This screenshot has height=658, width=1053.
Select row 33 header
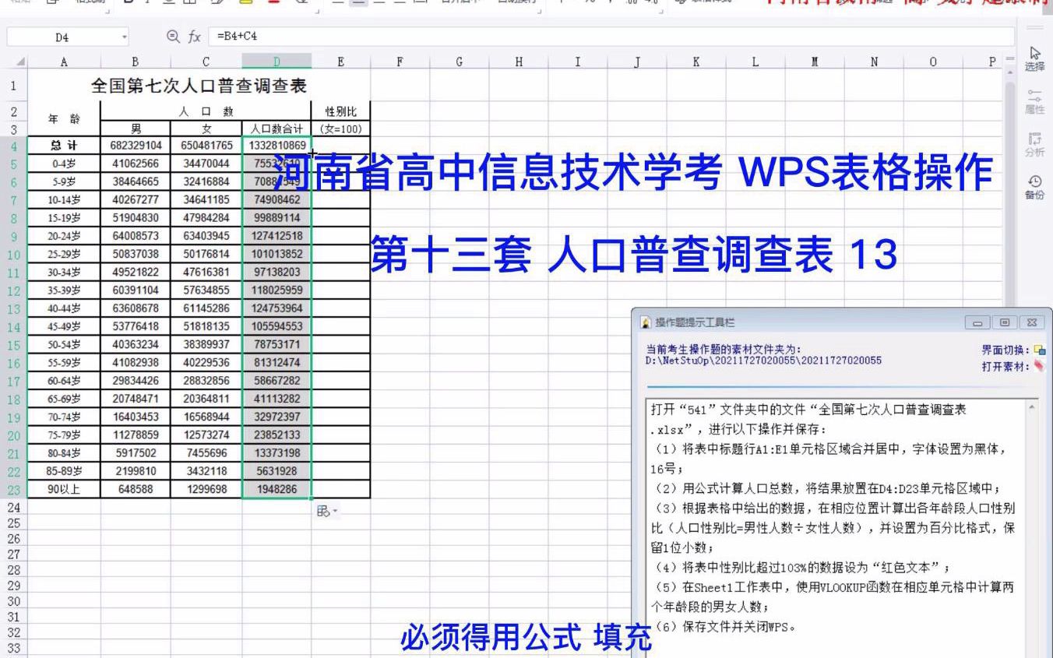[x=14, y=648]
